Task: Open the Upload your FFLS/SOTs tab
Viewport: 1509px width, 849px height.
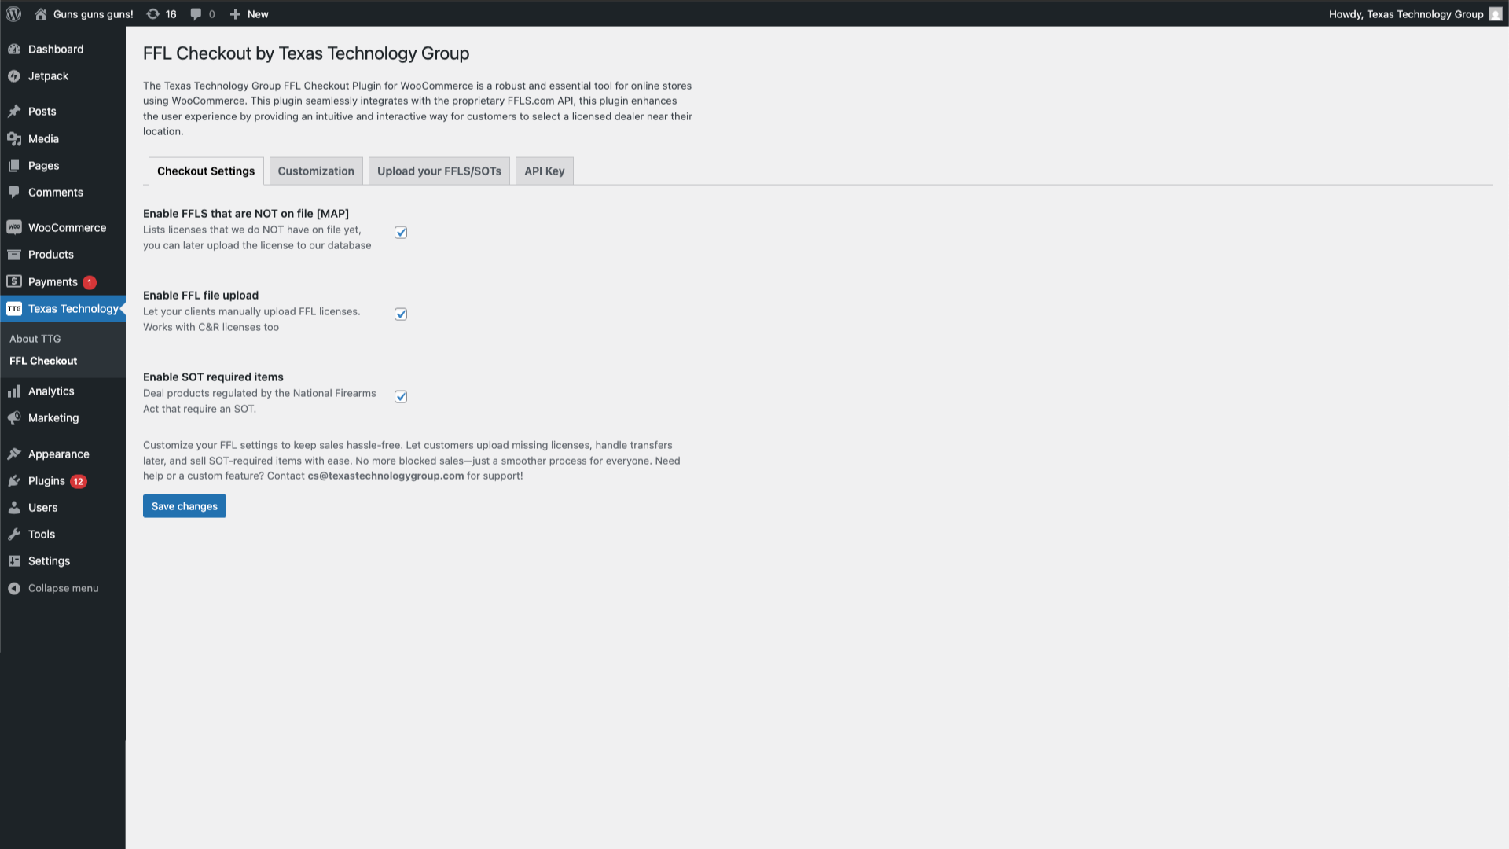Action: pyautogui.click(x=439, y=171)
